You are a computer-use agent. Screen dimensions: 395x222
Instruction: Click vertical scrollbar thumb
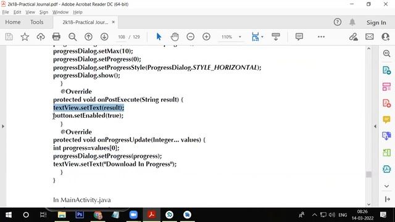pos(368,174)
